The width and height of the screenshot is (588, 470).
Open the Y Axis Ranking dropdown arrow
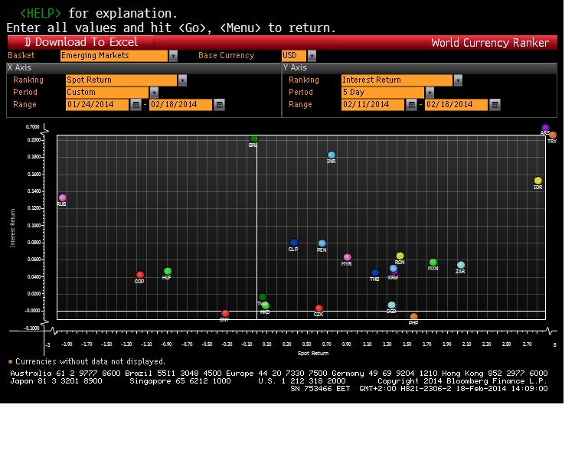pos(458,80)
